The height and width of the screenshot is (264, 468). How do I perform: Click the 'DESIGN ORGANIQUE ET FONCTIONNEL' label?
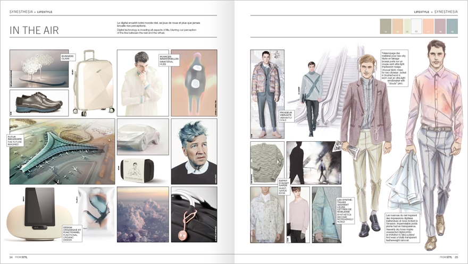(x=72, y=234)
